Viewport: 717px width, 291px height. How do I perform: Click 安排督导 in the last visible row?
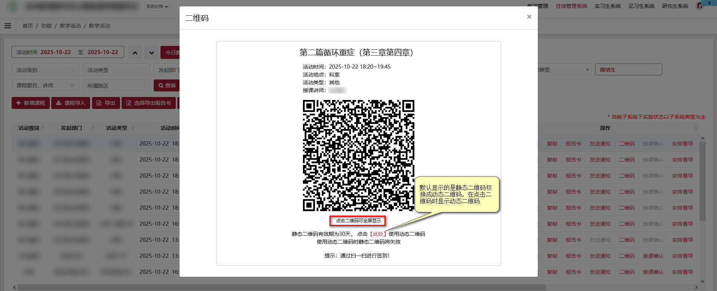[682, 272]
